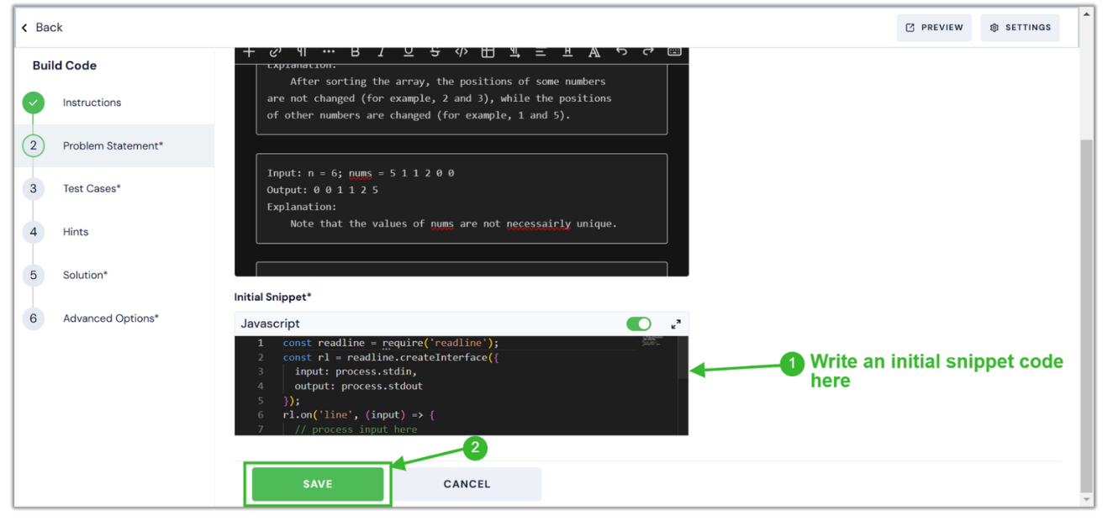Open more formatting options via the ellipsis icon

327,51
